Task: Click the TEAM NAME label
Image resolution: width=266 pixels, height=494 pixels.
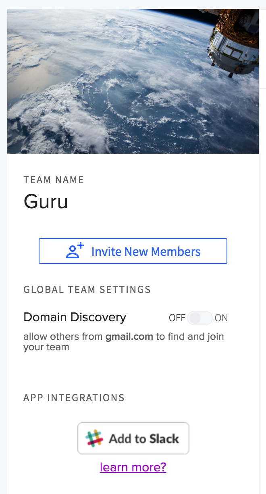Action: [54, 180]
